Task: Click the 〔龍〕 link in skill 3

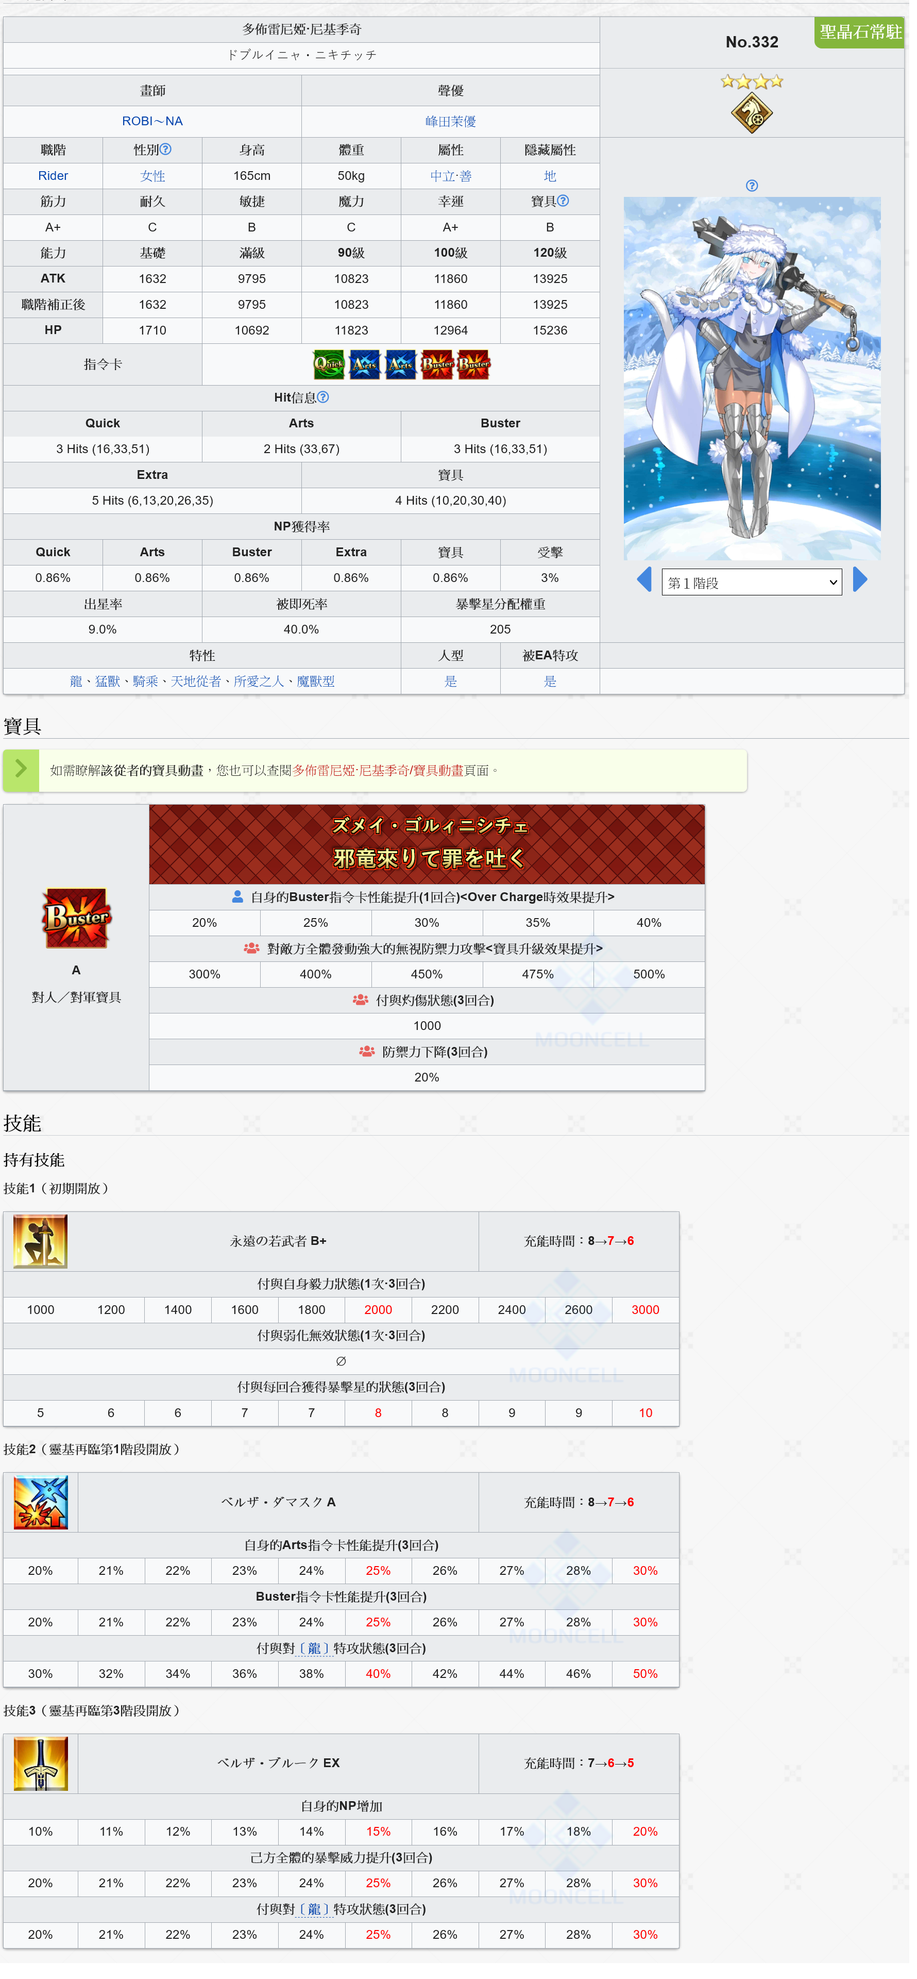Action: point(317,1924)
